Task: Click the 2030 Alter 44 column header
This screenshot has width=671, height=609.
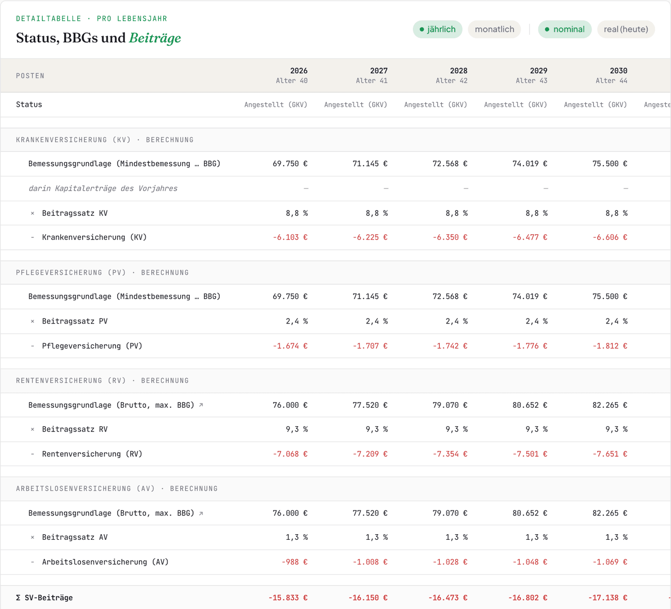Action: (612, 75)
